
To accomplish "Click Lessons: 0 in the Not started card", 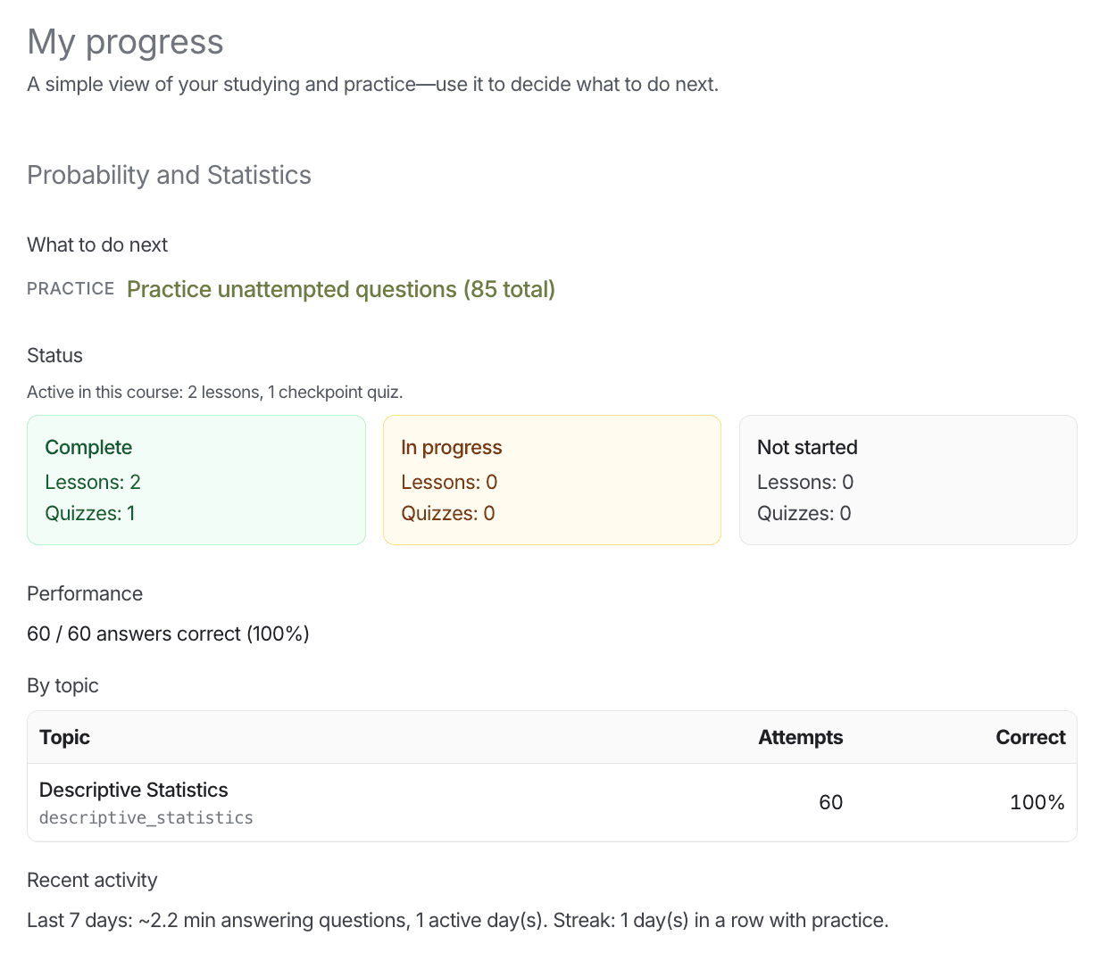I will point(805,482).
